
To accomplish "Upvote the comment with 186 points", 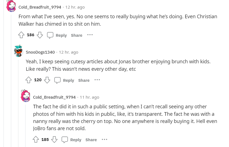I will pyautogui.click(x=22, y=35).
